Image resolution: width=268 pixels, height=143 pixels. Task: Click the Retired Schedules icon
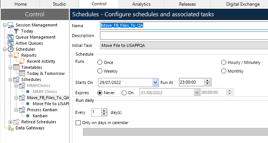click(16, 122)
